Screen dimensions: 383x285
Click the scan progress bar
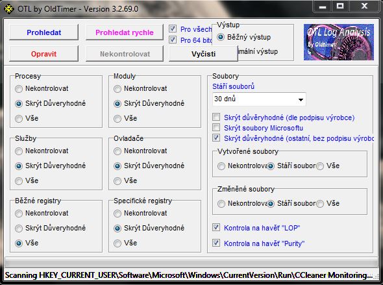click(191, 262)
